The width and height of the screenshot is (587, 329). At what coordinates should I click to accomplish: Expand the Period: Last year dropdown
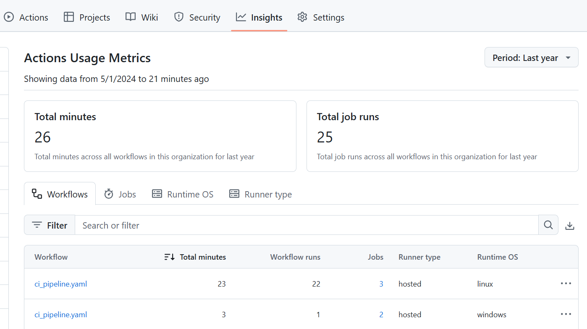[x=532, y=58]
